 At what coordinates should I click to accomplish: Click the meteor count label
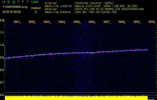(35, 8)
